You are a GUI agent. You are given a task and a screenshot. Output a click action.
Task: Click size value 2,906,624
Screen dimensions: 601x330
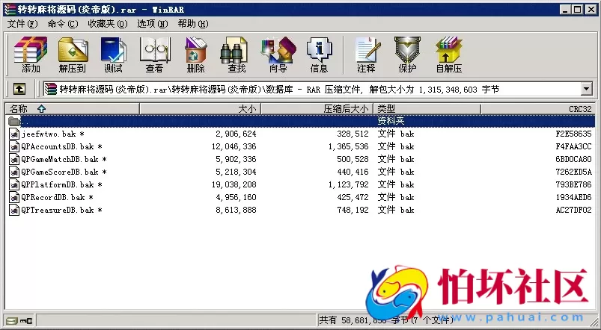pyautogui.click(x=236, y=134)
